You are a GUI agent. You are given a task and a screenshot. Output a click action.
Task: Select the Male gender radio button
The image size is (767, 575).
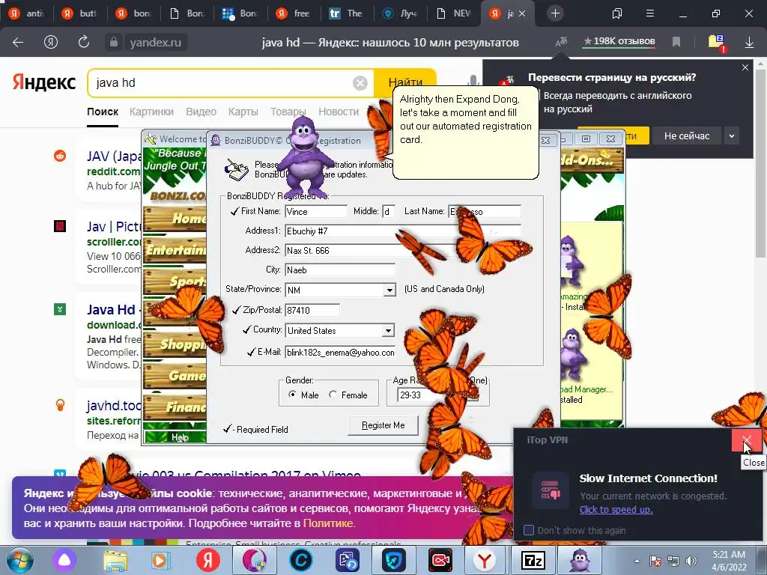tap(292, 395)
